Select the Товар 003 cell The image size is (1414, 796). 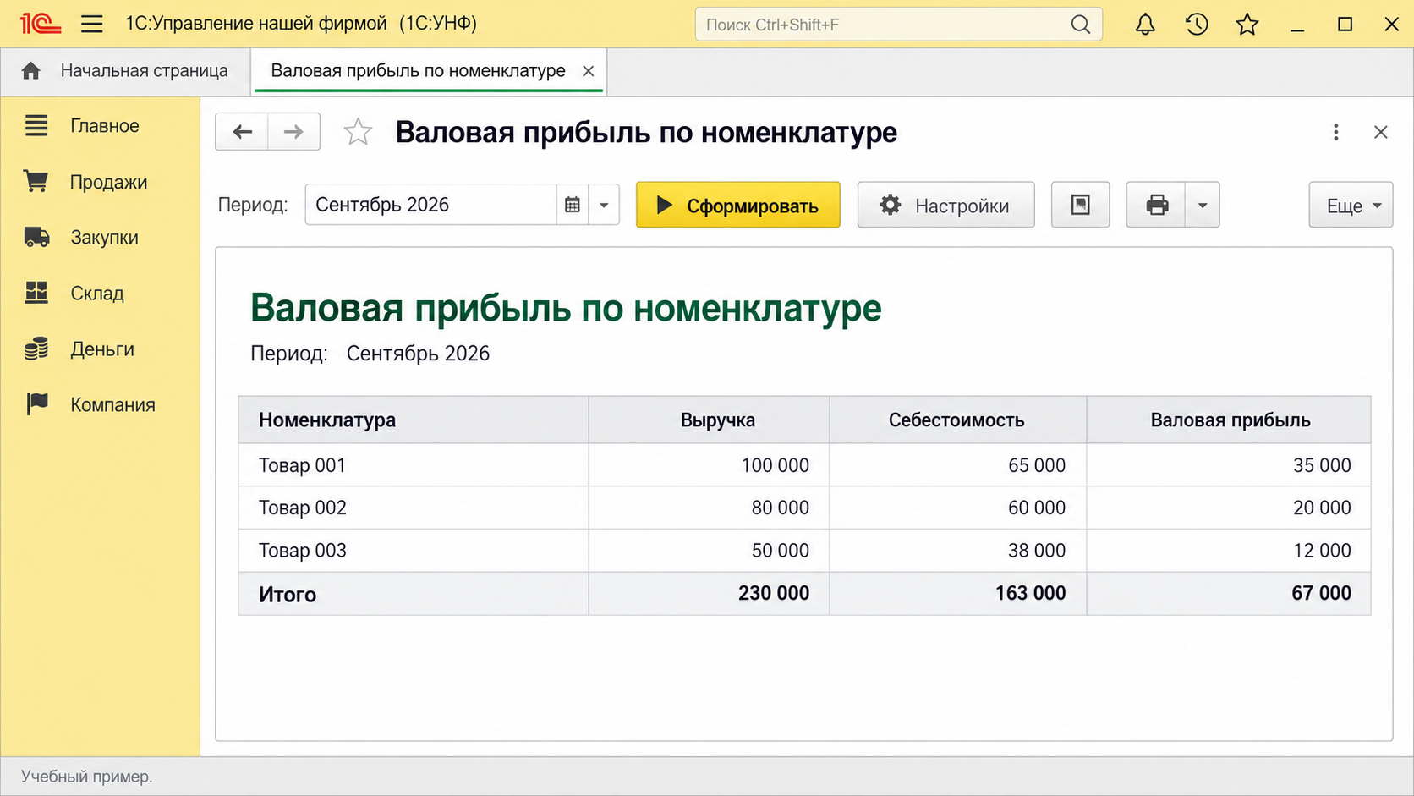414,551
